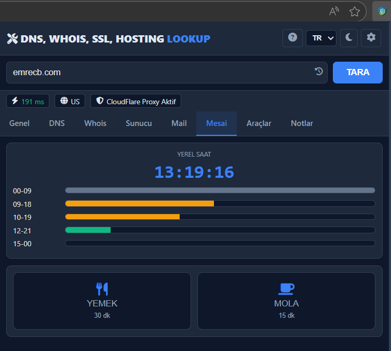391x351 pixels.
Task: Switch to the Genel tab
Action: coord(19,123)
